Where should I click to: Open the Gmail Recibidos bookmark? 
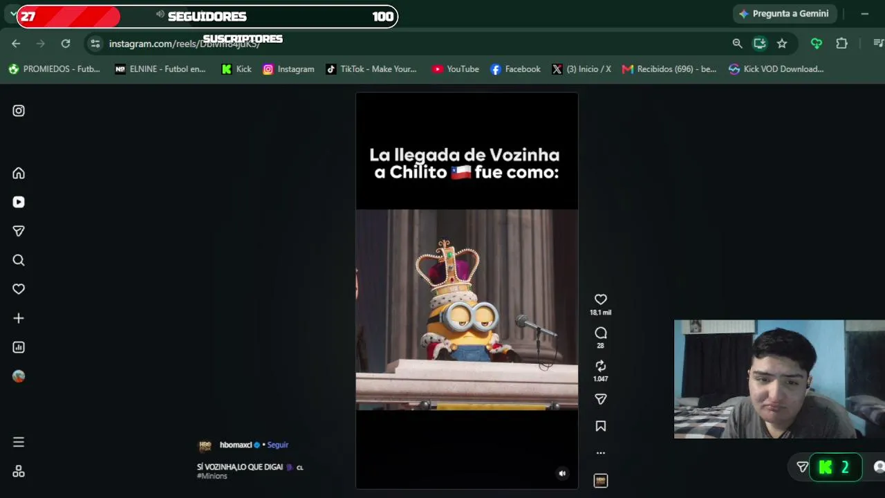(669, 69)
